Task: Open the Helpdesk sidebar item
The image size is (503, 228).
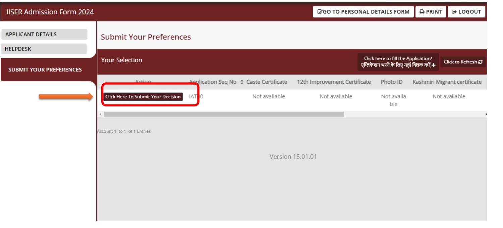Action: (44, 49)
